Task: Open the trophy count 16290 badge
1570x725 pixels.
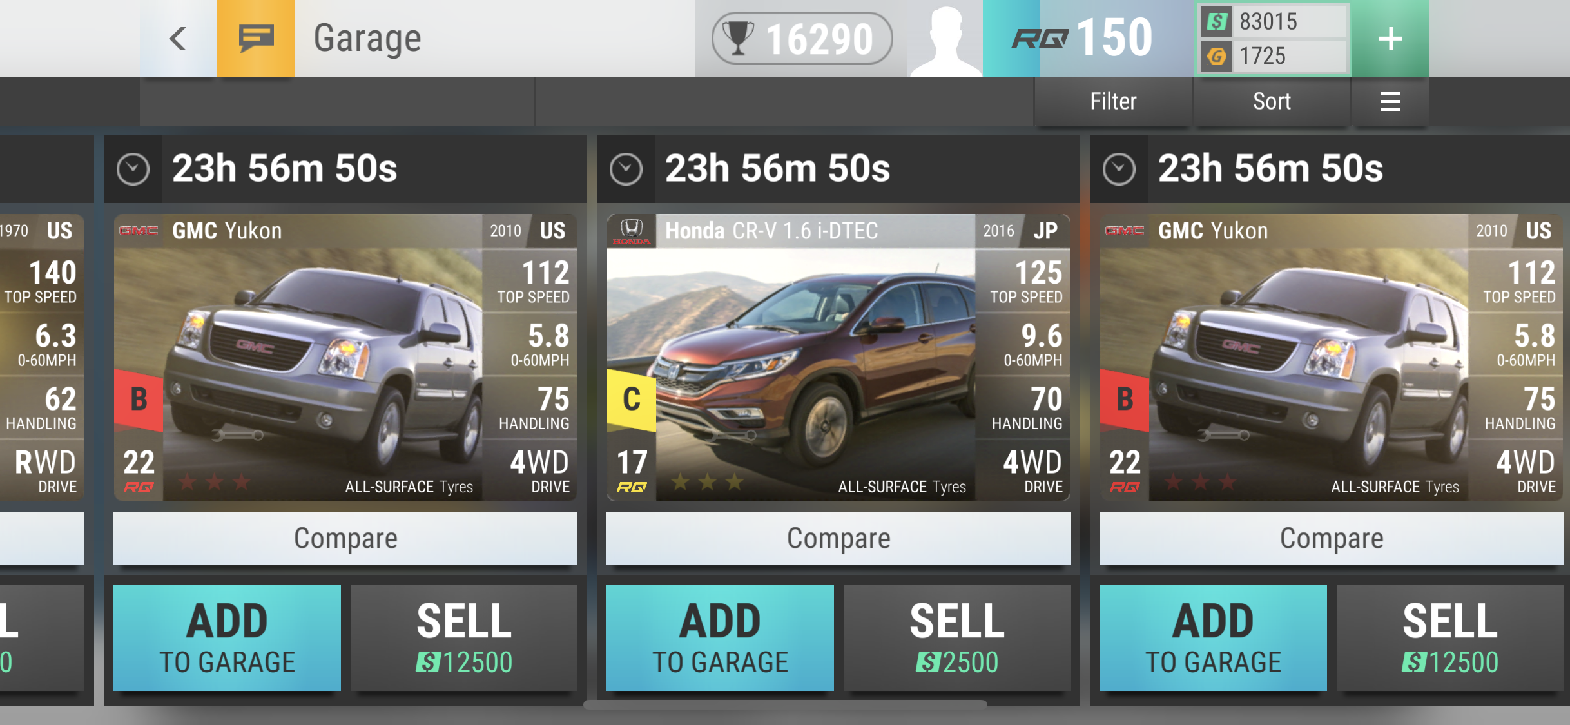Action: [802, 39]
